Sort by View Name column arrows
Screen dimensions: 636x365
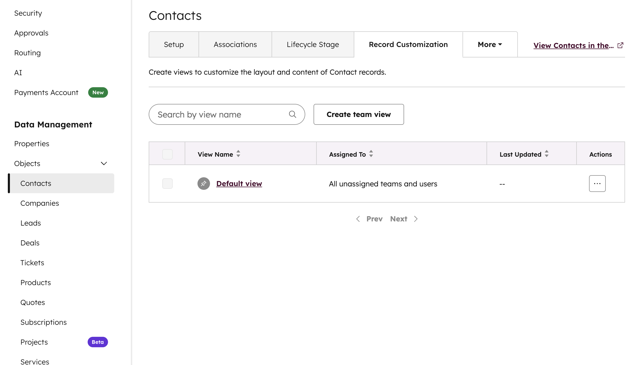point(238,154)
